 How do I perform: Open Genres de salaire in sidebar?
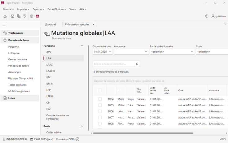pyautogui.click(x=18, y=59)
